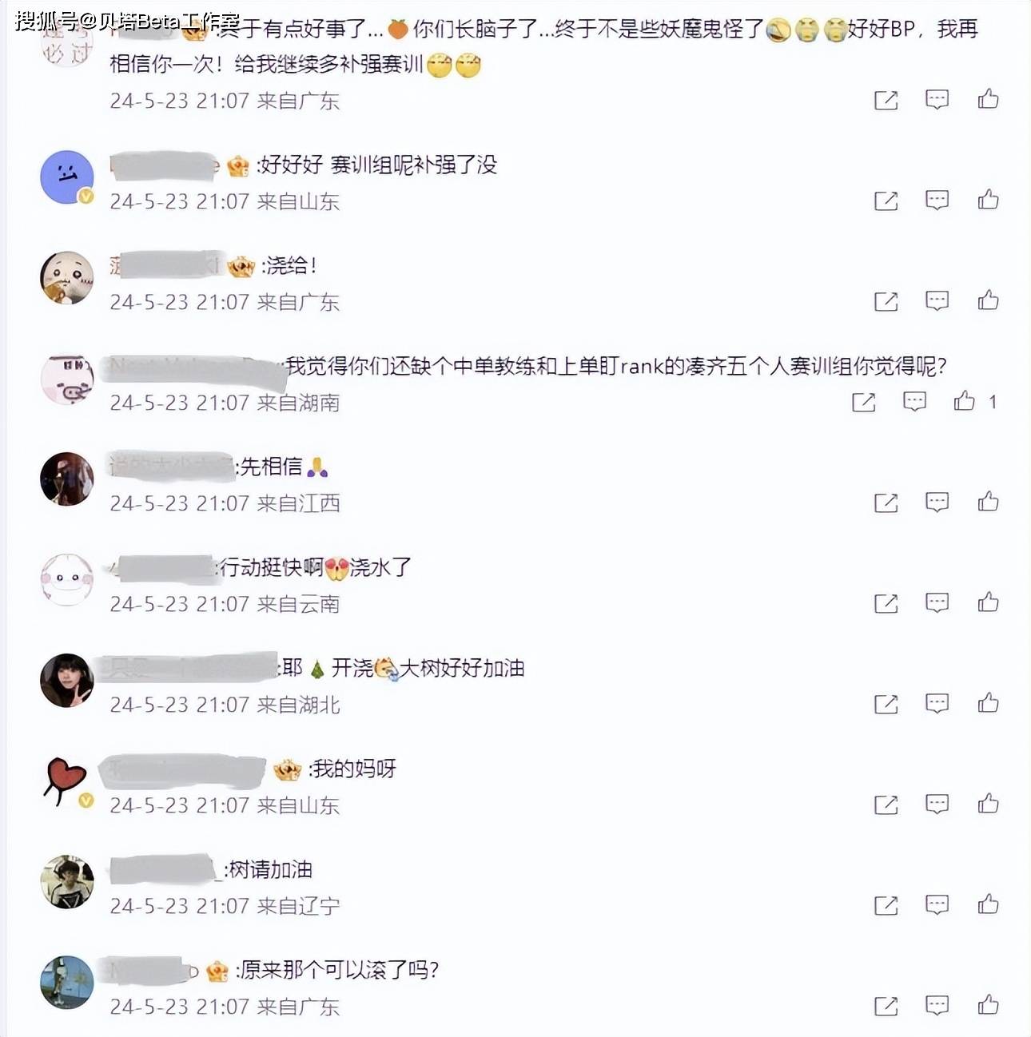Reply to the comment '我的妈呀'
The image size is (1031, 1037).
click(x=937, y=804)
